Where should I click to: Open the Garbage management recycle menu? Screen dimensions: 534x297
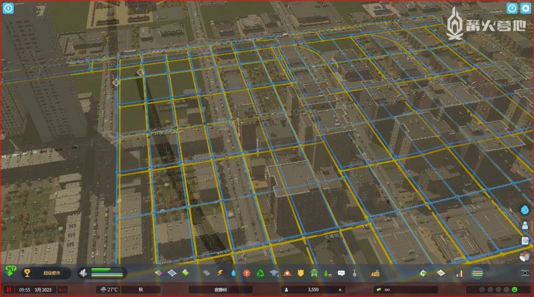[x=260, y=273]
